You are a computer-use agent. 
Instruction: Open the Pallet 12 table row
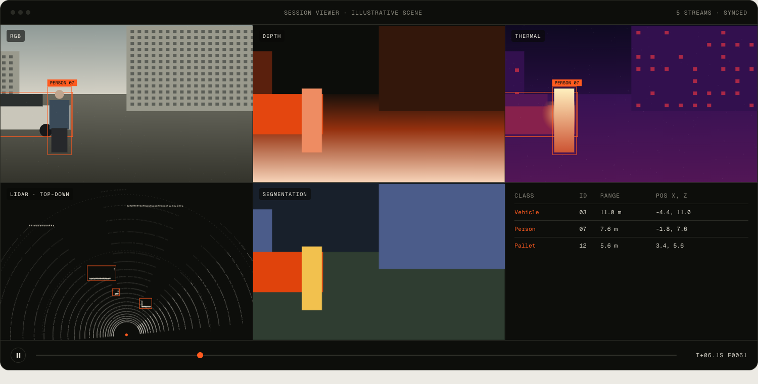point(631,246)
